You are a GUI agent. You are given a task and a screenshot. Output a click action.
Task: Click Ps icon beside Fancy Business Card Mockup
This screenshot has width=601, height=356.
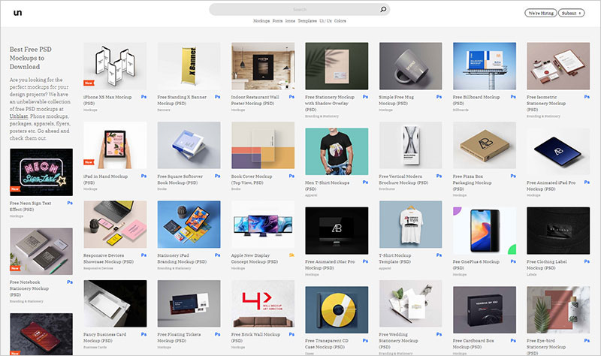143,334
